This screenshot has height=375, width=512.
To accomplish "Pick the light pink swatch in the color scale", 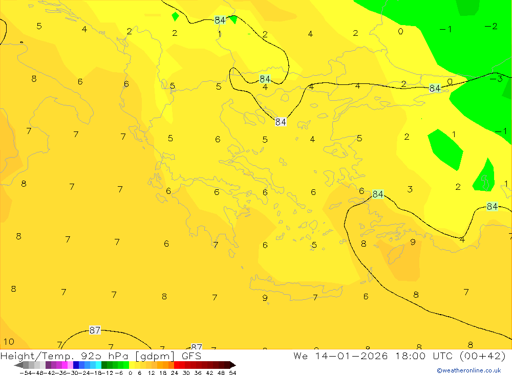I will tap(70, 365).
